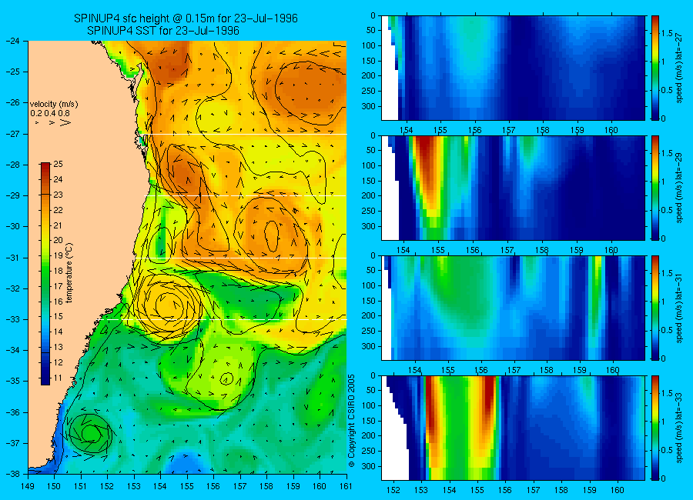Click the '152' longitude tick under the lat=-33 panel
The image size is (693, 500).
[393, 490]
